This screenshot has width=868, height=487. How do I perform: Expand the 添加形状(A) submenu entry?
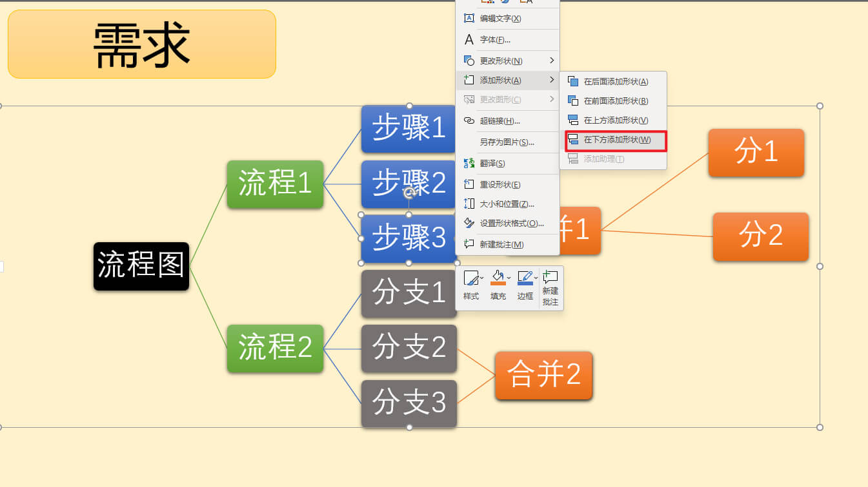[507, 81]
